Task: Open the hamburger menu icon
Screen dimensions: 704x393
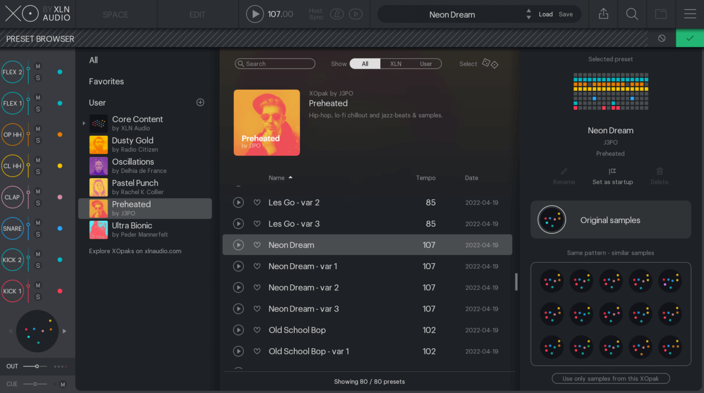Action: [x=690, y=14]
